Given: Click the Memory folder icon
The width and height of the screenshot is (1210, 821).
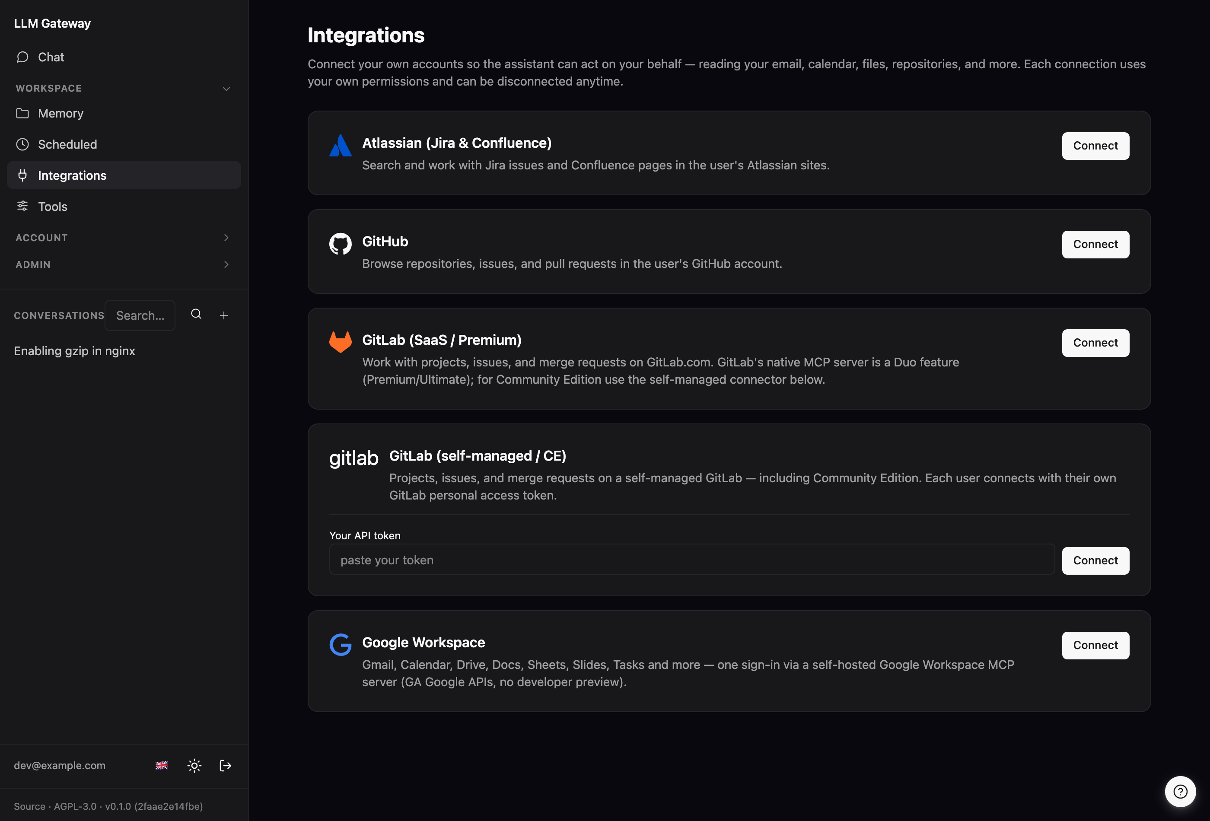Looking at the screenshot, I should click(22, 114).
